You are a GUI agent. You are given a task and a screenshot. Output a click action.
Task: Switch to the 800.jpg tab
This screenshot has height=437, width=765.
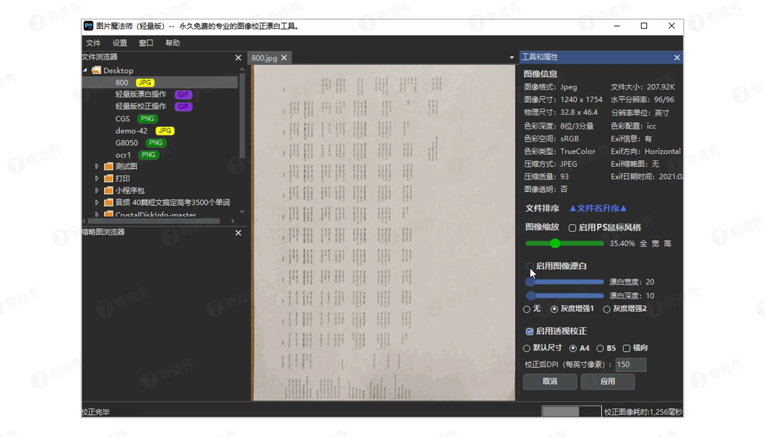pyautogui.click(x=264, y=58)
